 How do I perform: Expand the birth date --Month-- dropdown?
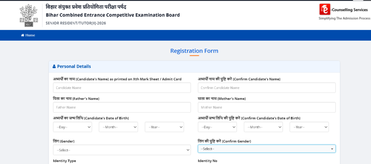(118, 127)
